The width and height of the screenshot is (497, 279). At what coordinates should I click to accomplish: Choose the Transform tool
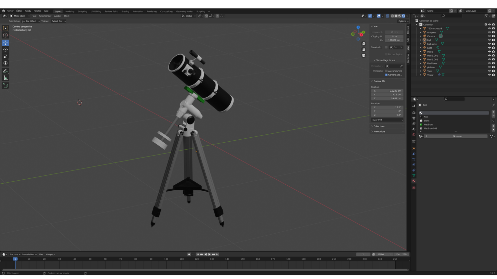coord(5,63)
